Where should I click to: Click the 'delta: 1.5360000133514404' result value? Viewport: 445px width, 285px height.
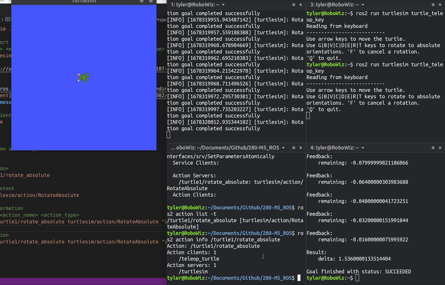tap(354, 259)
